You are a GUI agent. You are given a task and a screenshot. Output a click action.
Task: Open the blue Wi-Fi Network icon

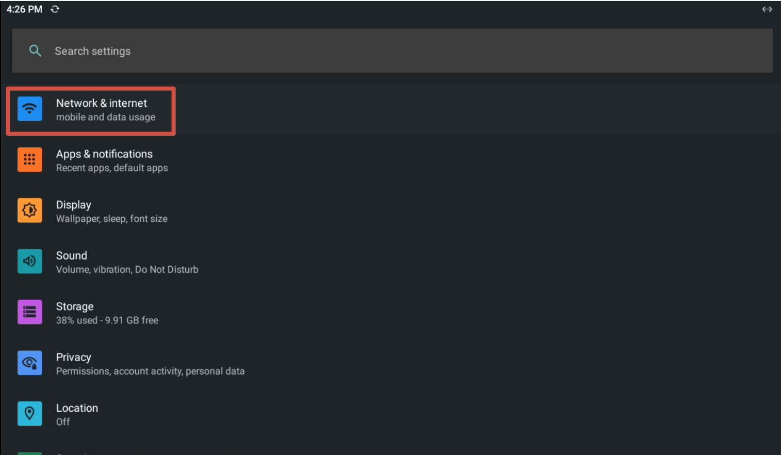click(30, 109)
